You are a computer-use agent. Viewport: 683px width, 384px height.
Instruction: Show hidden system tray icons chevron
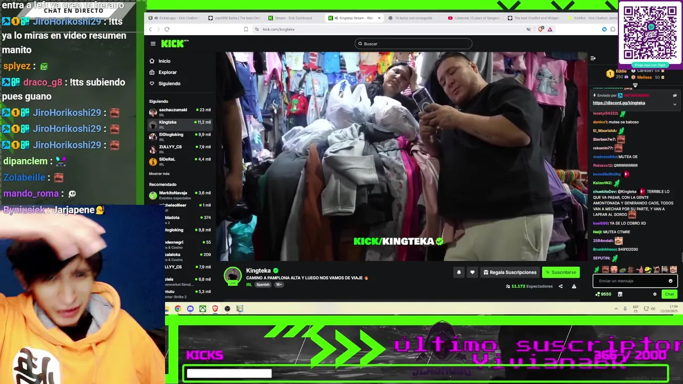[616, 309]
